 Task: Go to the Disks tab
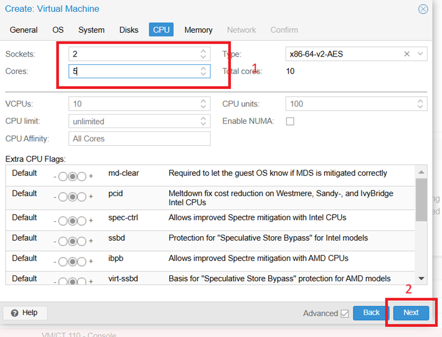pos(129,30)
